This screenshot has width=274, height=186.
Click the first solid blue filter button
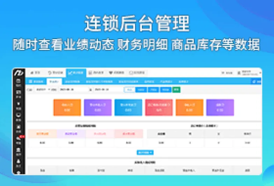point(141,90)
